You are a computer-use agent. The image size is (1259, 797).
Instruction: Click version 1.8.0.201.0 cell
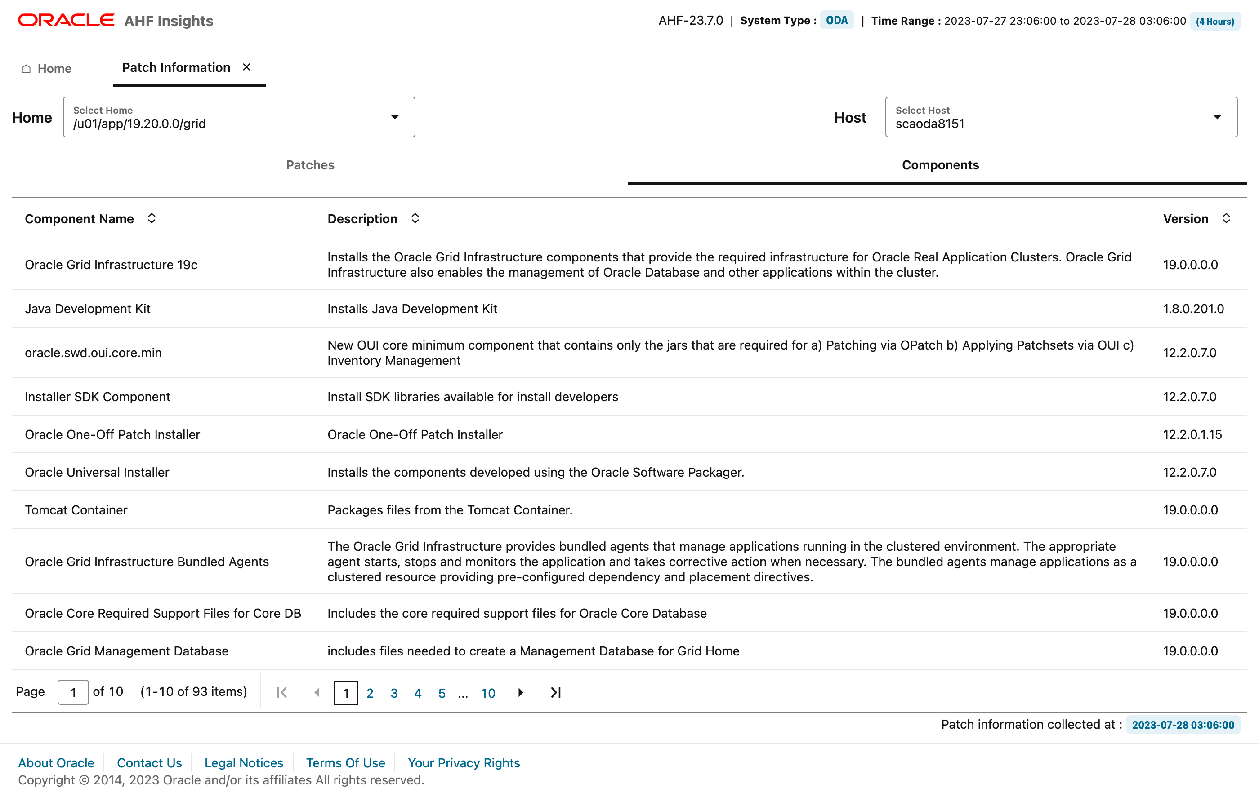tap(1193, 309)
